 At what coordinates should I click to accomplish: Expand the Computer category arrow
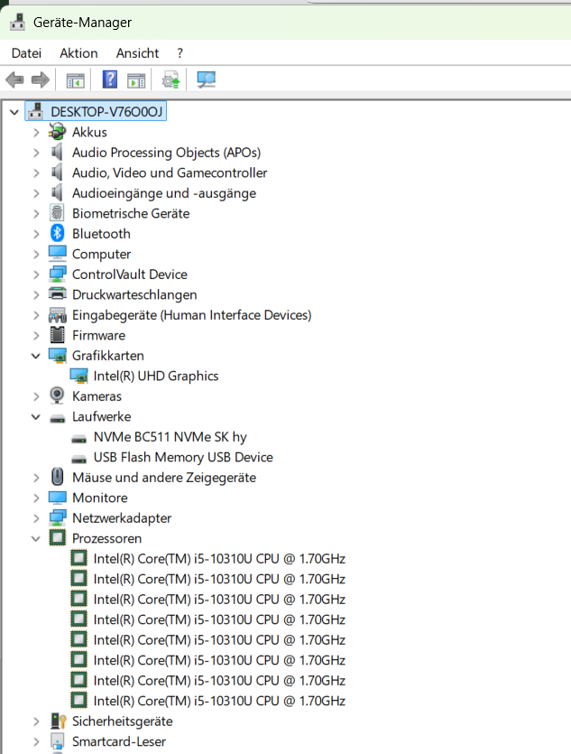pyautogui.click(x=36, y=254)
